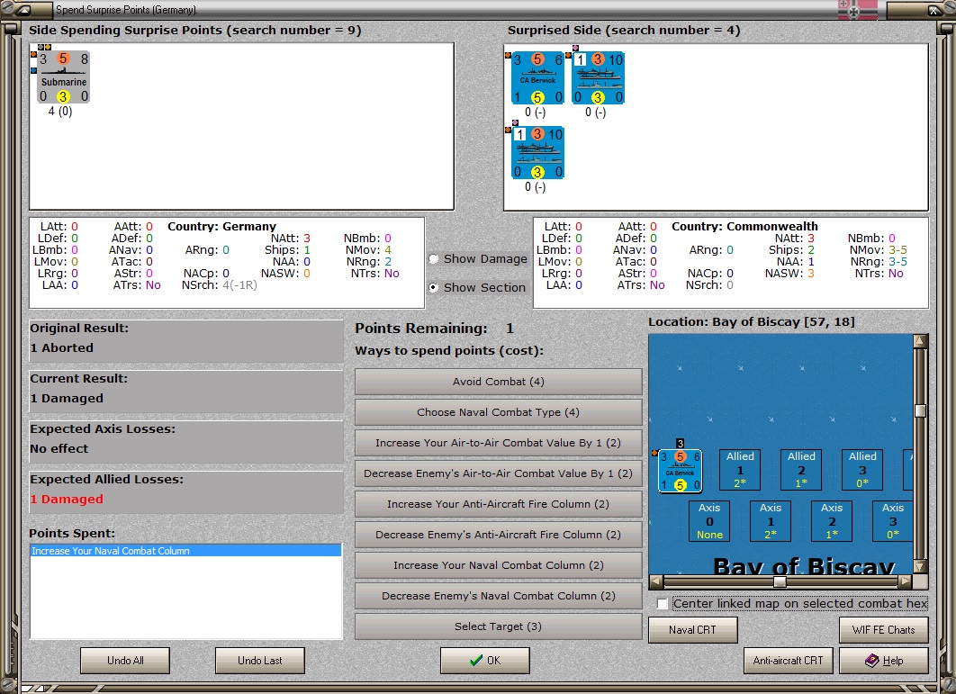Open the Anti-aircraft CRT chart

(788, 661)
